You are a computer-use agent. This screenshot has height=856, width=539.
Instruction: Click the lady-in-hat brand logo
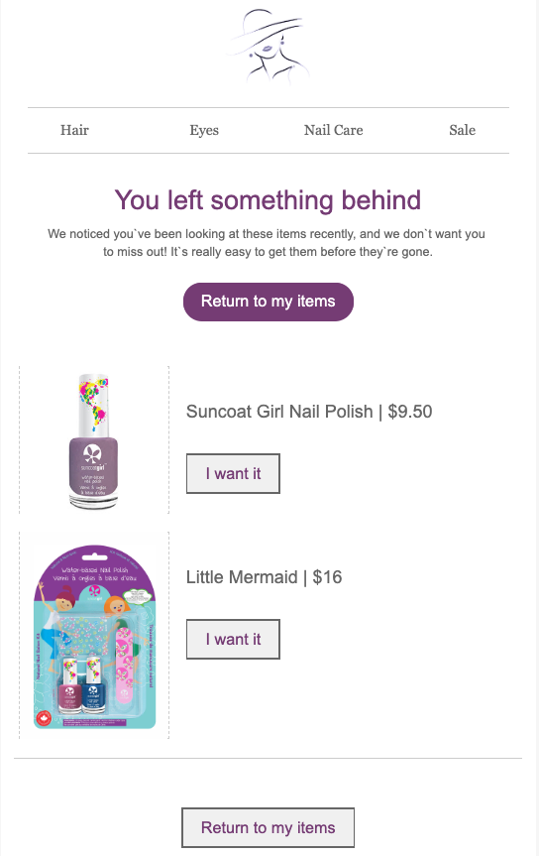pos(269,47)
